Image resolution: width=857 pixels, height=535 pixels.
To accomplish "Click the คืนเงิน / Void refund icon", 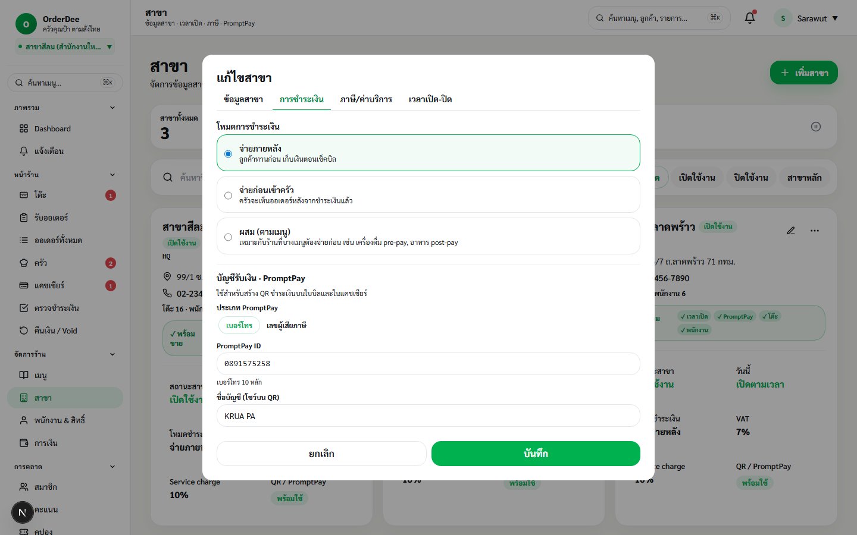I will (24, 331).
